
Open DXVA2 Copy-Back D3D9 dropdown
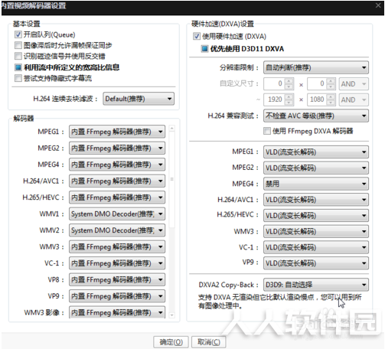click(x=316, y=285)
